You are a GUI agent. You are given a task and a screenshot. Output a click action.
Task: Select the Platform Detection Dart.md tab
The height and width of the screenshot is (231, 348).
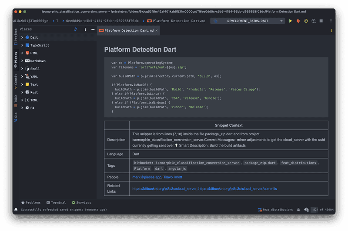[128, 30]
